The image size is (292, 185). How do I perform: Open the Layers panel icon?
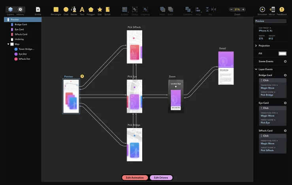10,9
